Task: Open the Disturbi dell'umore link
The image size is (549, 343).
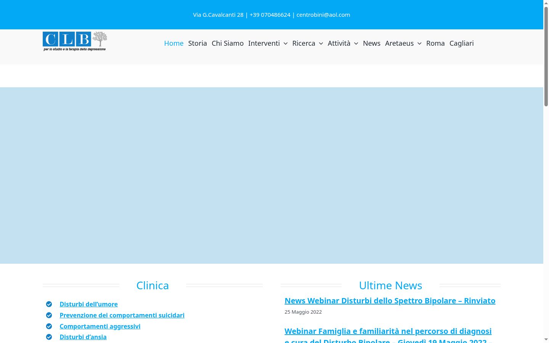Action: tap(88, 304)
